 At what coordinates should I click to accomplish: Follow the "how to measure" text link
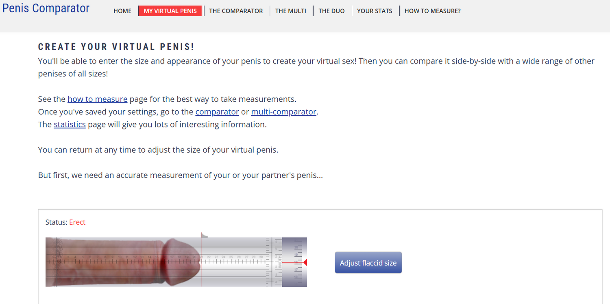pos(98,99)
